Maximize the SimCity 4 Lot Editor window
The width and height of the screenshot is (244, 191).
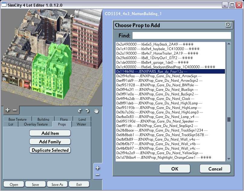pos(232,5)
